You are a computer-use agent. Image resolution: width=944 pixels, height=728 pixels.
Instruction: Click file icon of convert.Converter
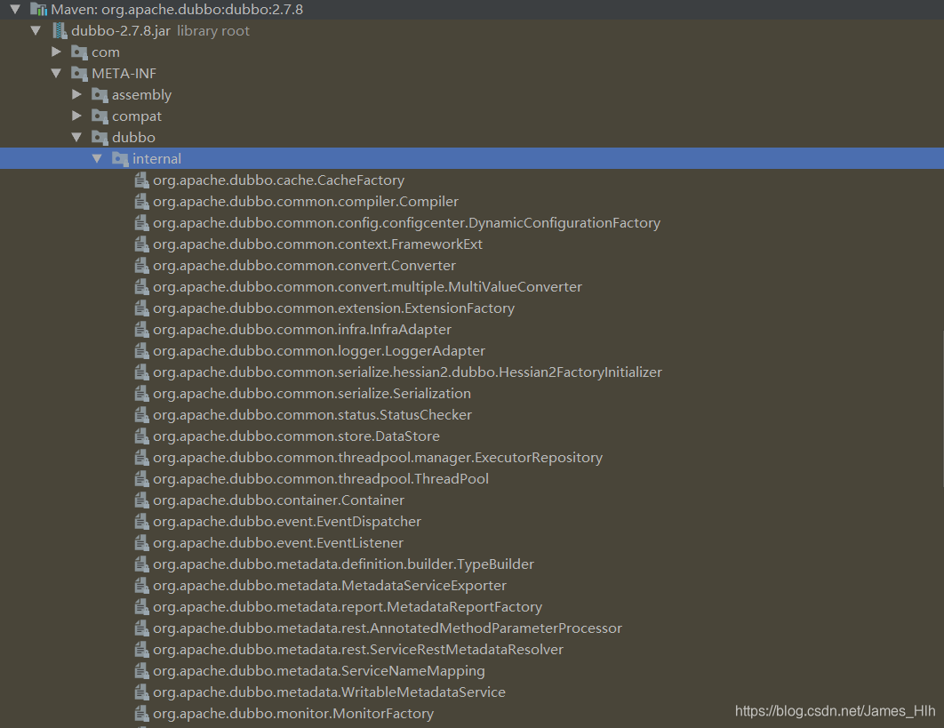[x=141, y=265]
